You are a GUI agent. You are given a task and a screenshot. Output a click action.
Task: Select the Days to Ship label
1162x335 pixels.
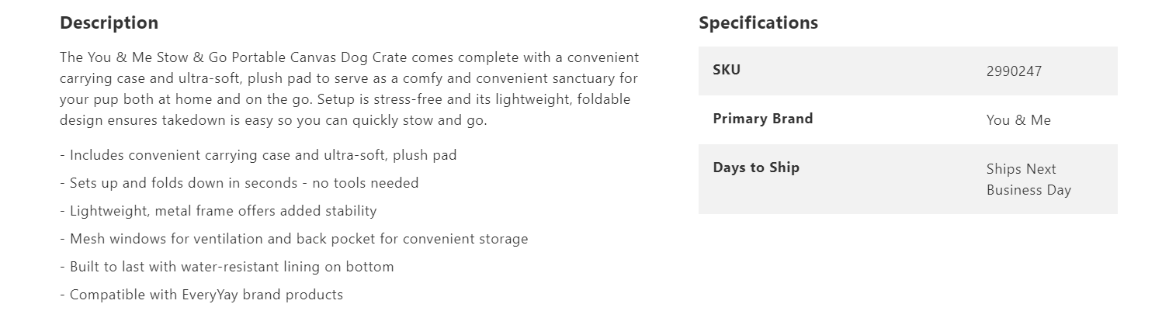(755, 167)
